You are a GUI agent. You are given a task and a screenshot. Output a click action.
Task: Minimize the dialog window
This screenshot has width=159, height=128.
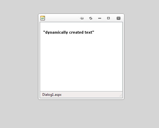100,18
